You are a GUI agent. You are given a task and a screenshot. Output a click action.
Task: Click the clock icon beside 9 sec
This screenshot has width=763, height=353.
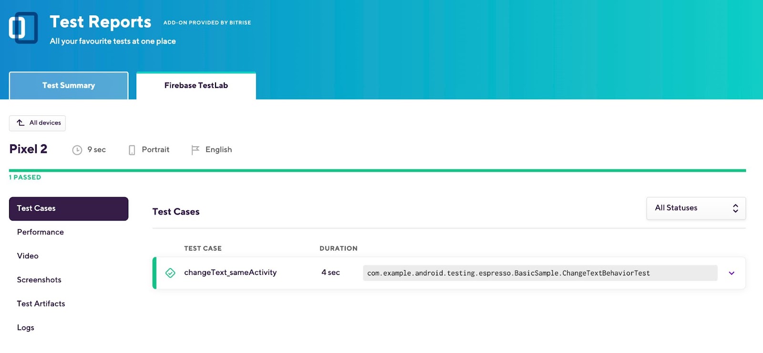[x=77, y=150]
